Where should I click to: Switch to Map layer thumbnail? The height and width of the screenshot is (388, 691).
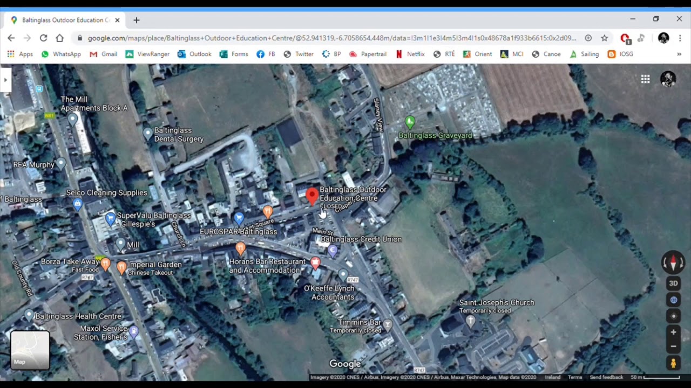click(x=30, y=350)
